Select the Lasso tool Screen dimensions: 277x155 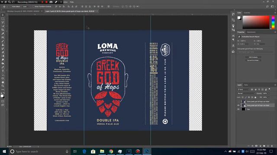(3, 22)
